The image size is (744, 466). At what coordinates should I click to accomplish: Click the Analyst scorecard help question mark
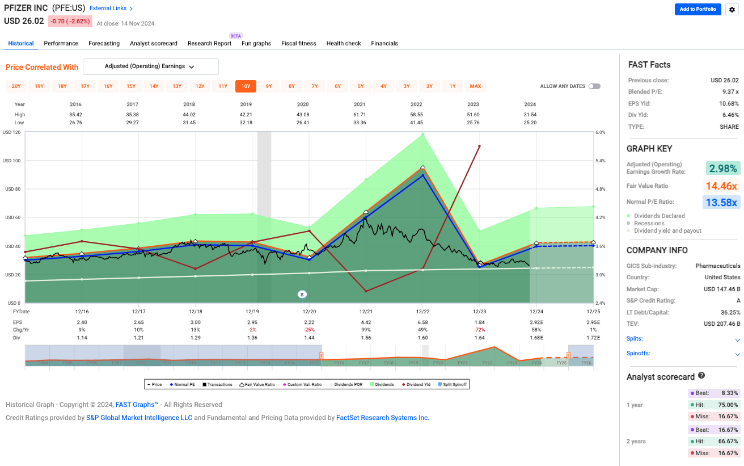coord(701,376)
